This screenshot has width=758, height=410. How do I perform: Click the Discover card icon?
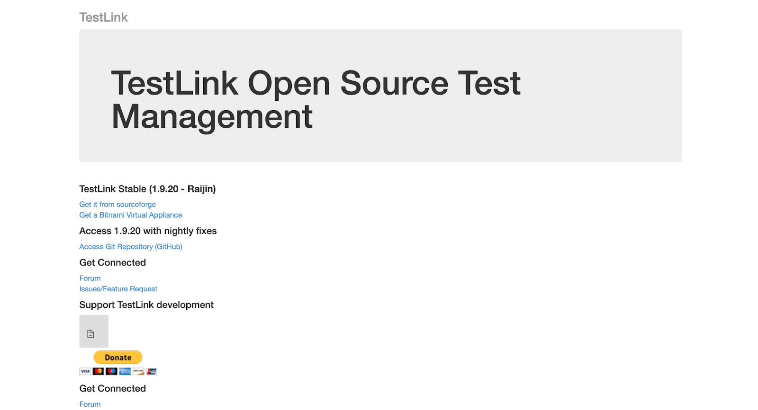pyautogui.click(x=138, y=371)
